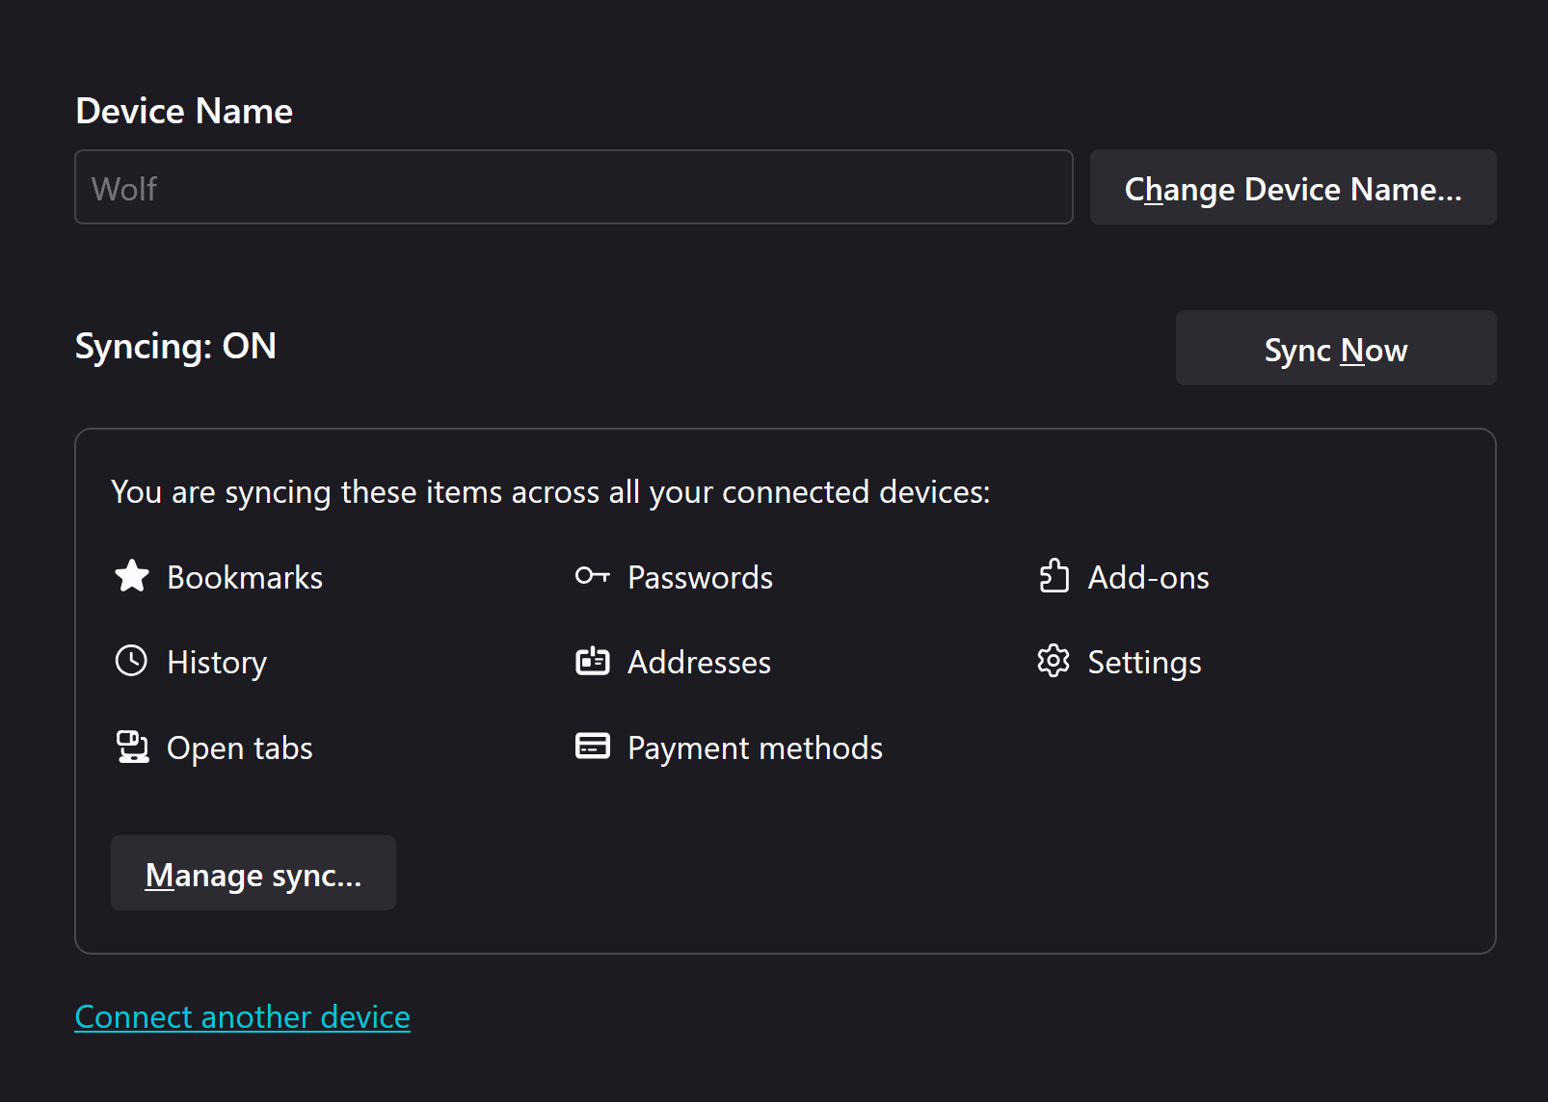This screenshot has height=1102, width=1548.
Task: Click the Add-ons label text
Action: [x=1148, y=578]
